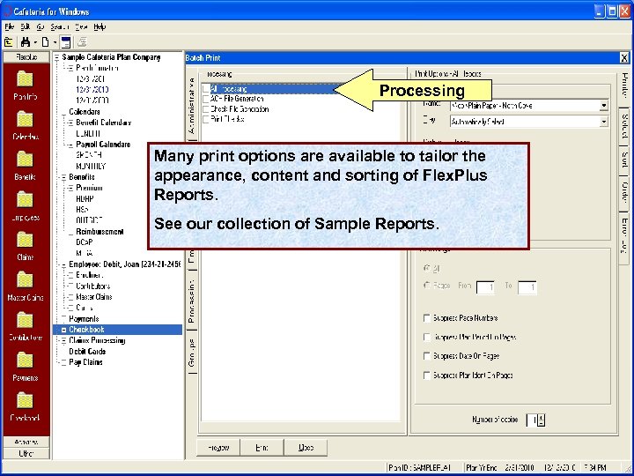
Task: Collapse the Employee: Debit, Joan node
Action: coord(64,264)
